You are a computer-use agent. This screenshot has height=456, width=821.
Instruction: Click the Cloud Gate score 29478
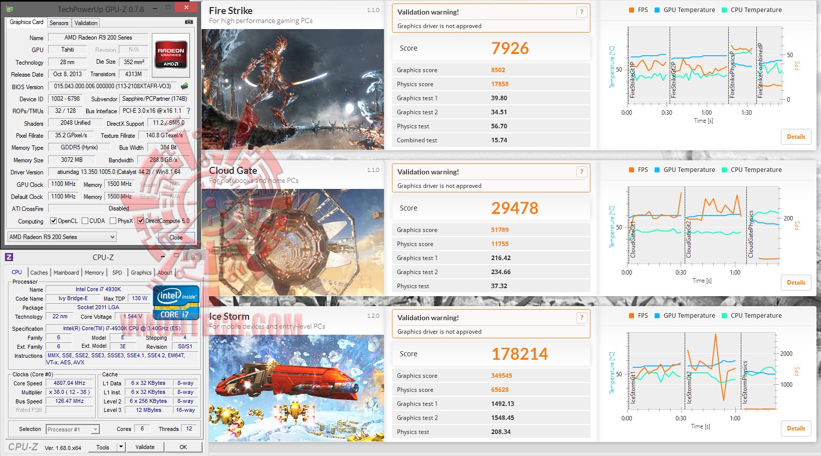tap(515, 208)
